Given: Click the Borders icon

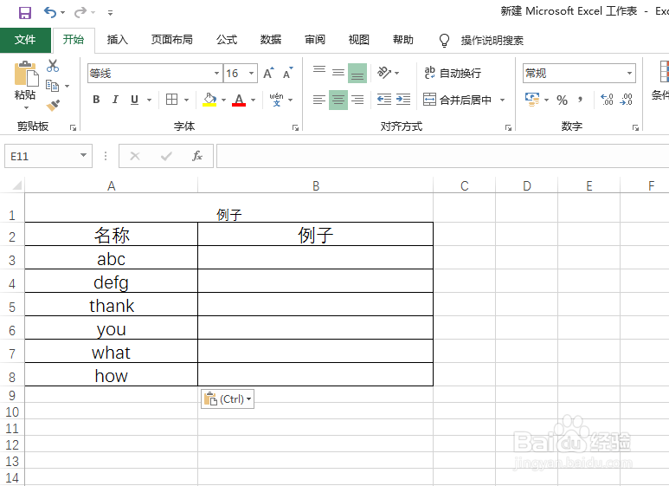Looking at the screenshot, I should [x=171, y=100].
